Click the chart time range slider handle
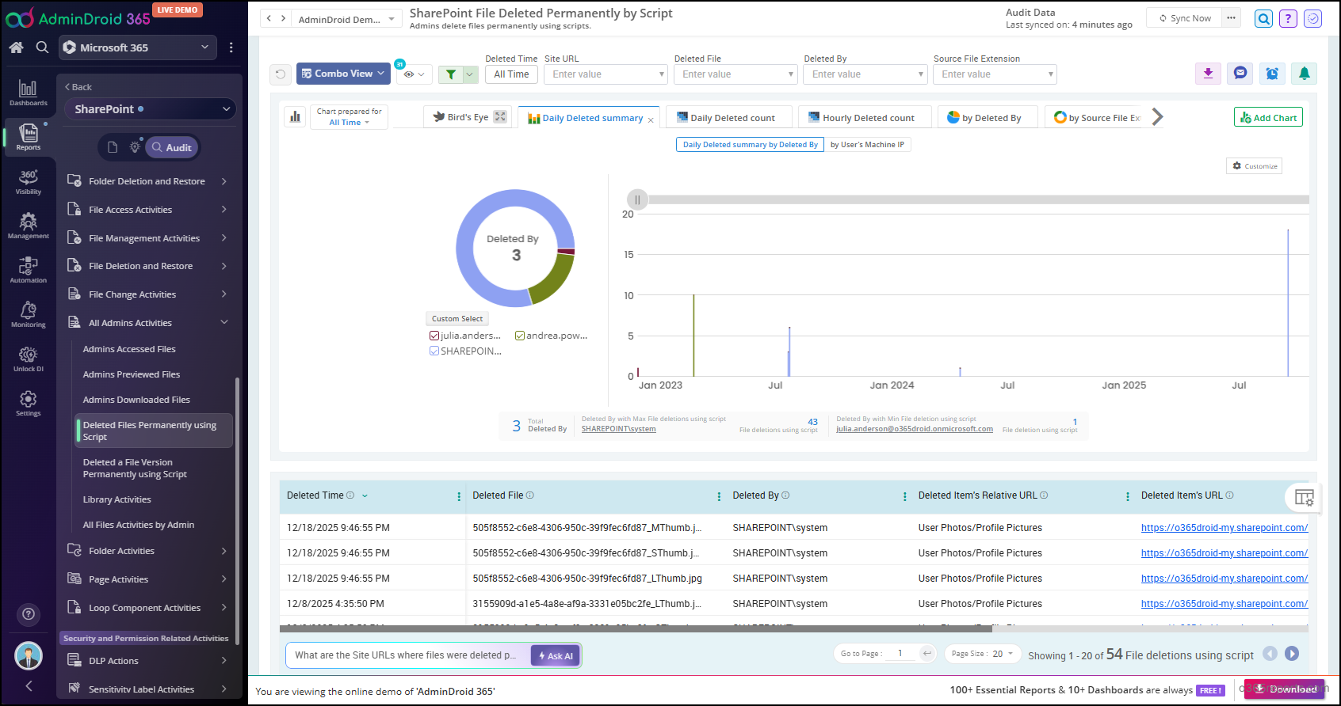Screen dimensions: 1341x706 tap(637, 199)
